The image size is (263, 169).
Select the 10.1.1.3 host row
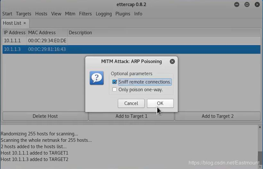[x=131, y=49]
